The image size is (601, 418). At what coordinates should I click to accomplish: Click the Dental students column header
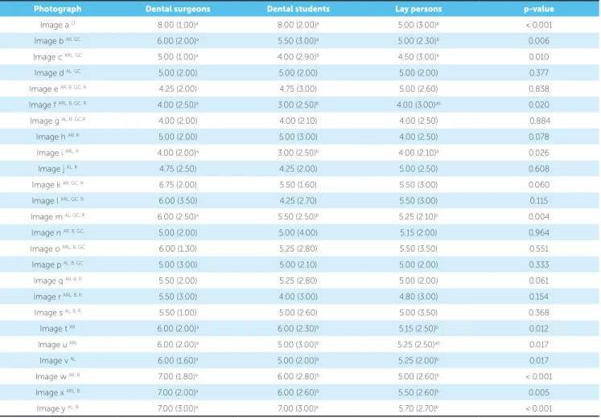pyautogui.click(x=298, y=9)
